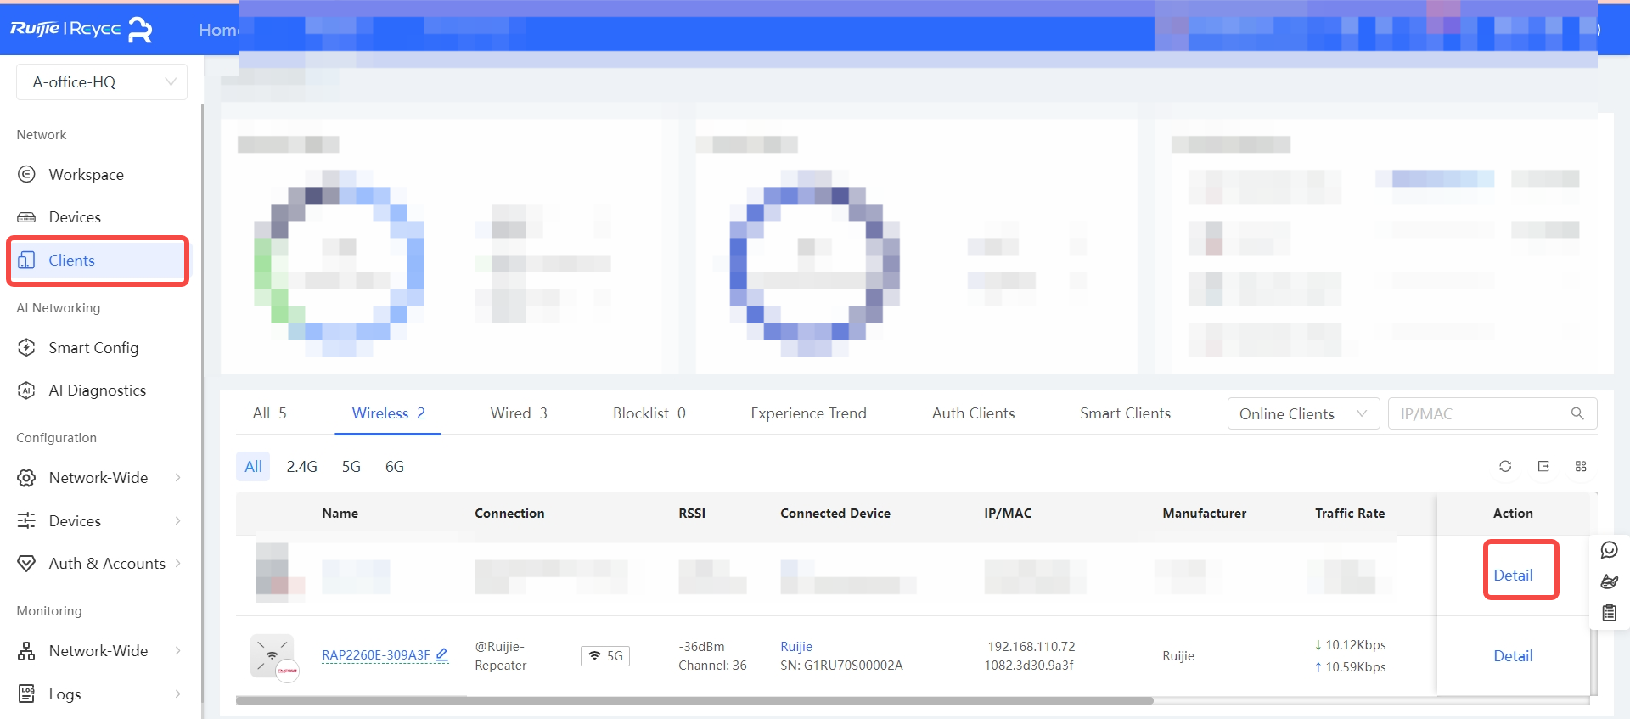Filter clients by 2.4G band

click(301, 467)
